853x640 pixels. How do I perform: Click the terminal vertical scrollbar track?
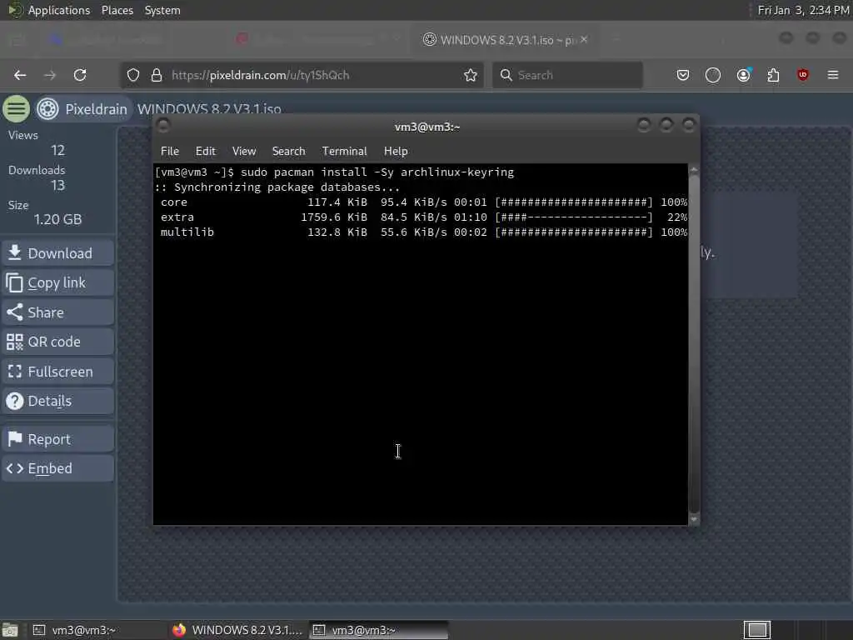[x=694, y=345]
